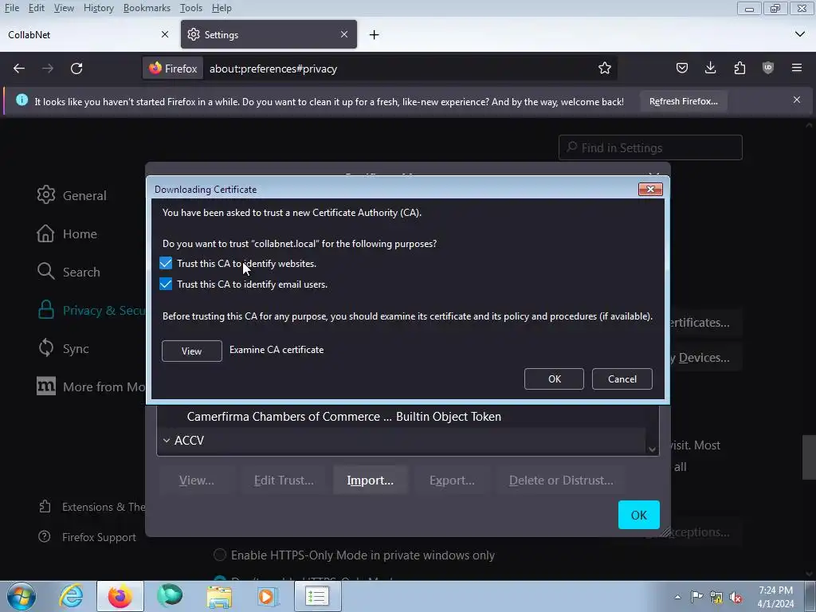Bookmark this page with the star icon

[604, 69]
